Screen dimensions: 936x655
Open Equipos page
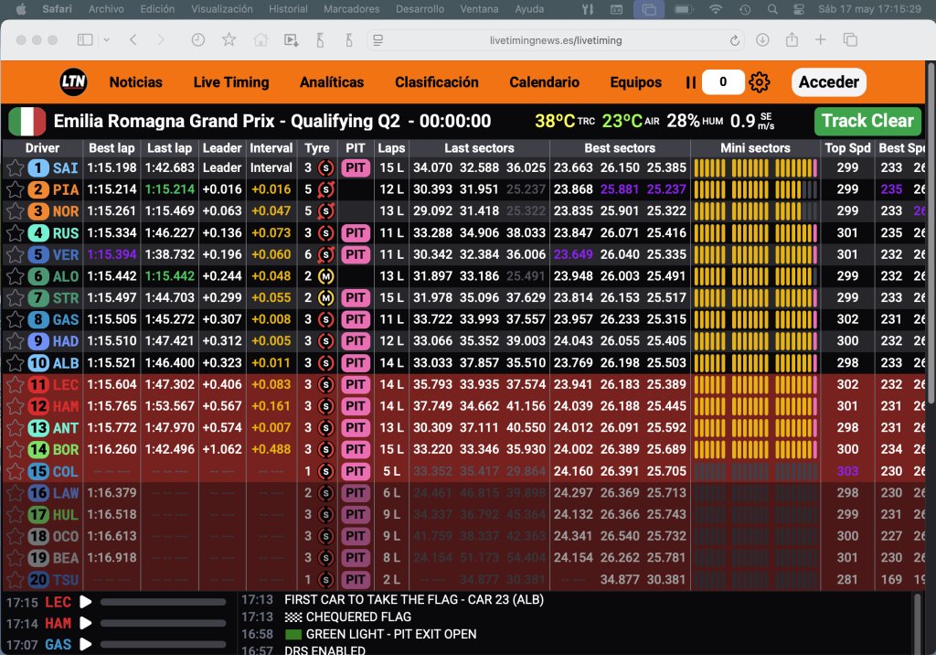(636, 82)
